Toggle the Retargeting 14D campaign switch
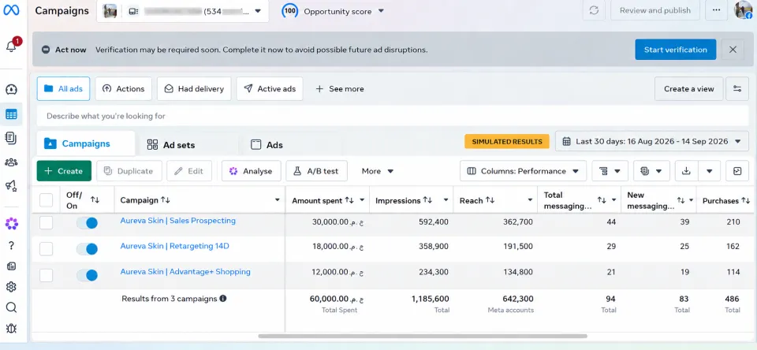 (x=87, y=248)
